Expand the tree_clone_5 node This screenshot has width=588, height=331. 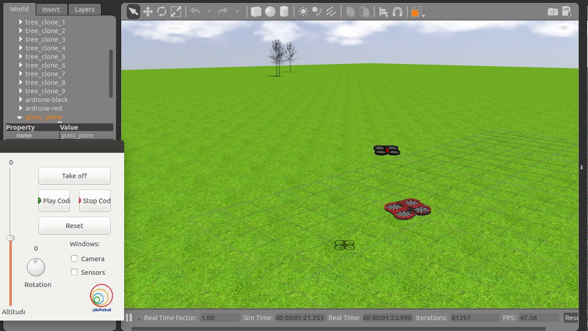[21, 57]
